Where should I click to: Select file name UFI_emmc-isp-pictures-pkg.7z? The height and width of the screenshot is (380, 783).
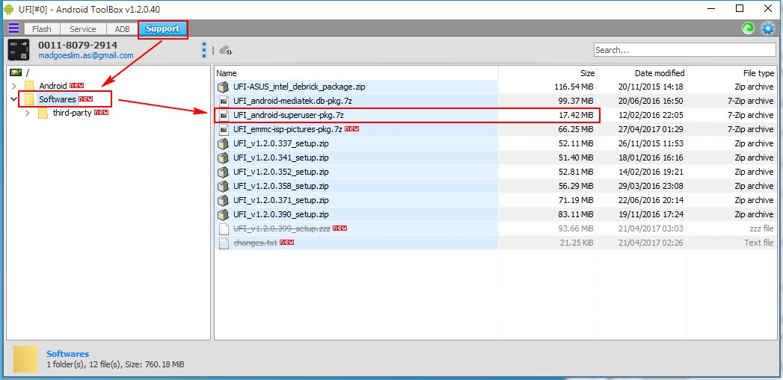pos(288,129)
